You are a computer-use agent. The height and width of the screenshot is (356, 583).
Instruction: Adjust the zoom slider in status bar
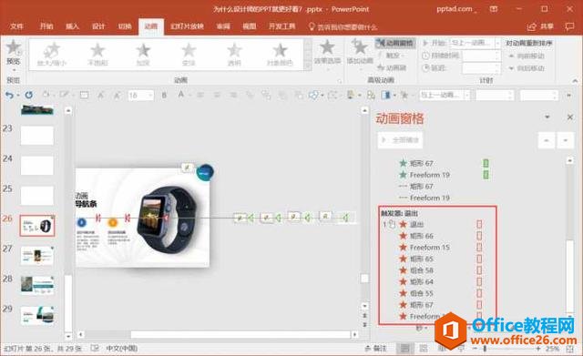click(486, 349)
